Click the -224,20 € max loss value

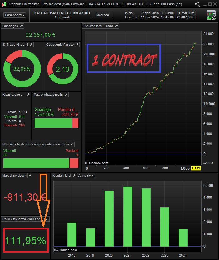coord(70,114)
